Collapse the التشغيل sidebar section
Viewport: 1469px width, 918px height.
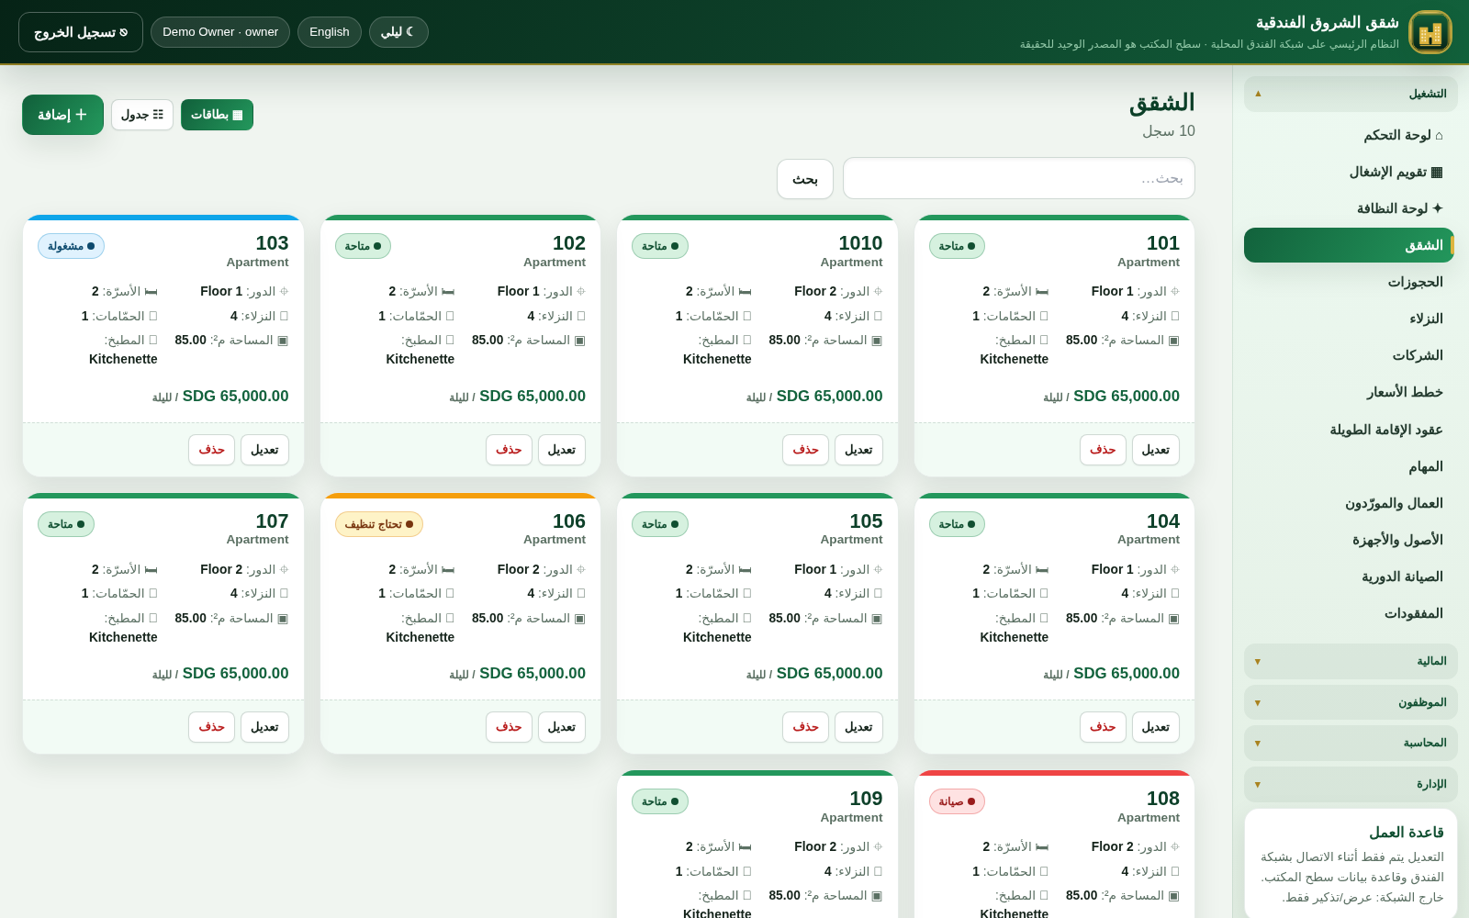tap(1351, 94)
